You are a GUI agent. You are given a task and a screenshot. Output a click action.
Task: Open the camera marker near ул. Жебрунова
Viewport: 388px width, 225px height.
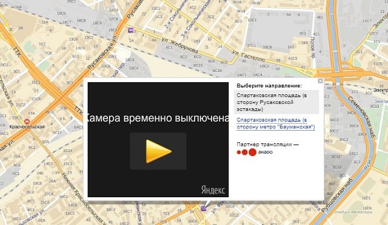point(130,30)
